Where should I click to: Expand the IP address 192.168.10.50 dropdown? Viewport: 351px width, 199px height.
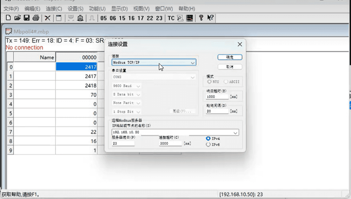click(236, 133)
